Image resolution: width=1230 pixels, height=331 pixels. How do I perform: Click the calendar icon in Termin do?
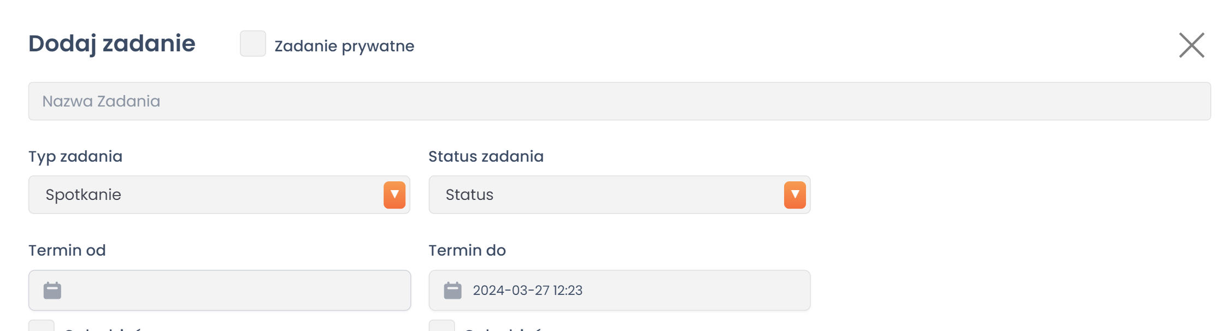pyautogui.click(x=452, y=291)
